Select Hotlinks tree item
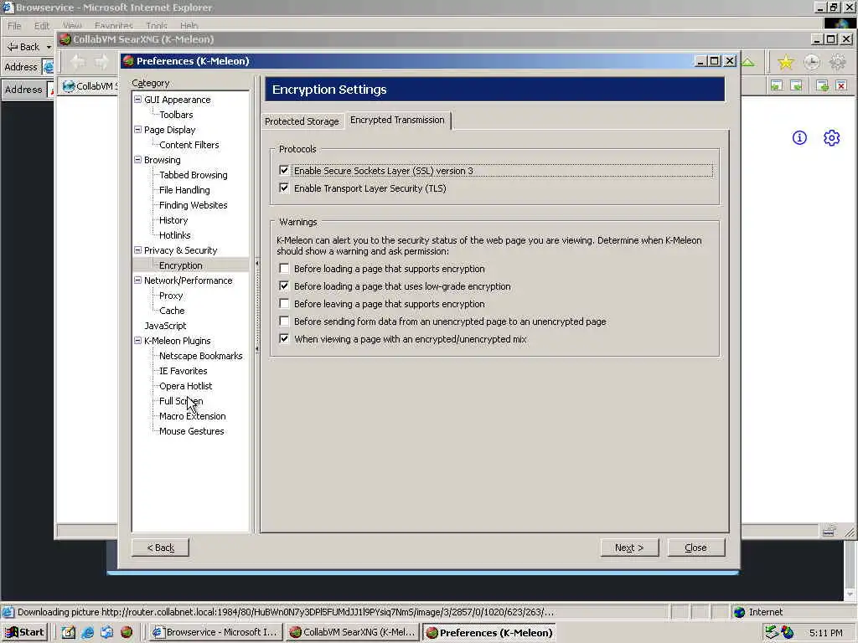858x643 pixels. pyautogui.click(x=175, y=235)
